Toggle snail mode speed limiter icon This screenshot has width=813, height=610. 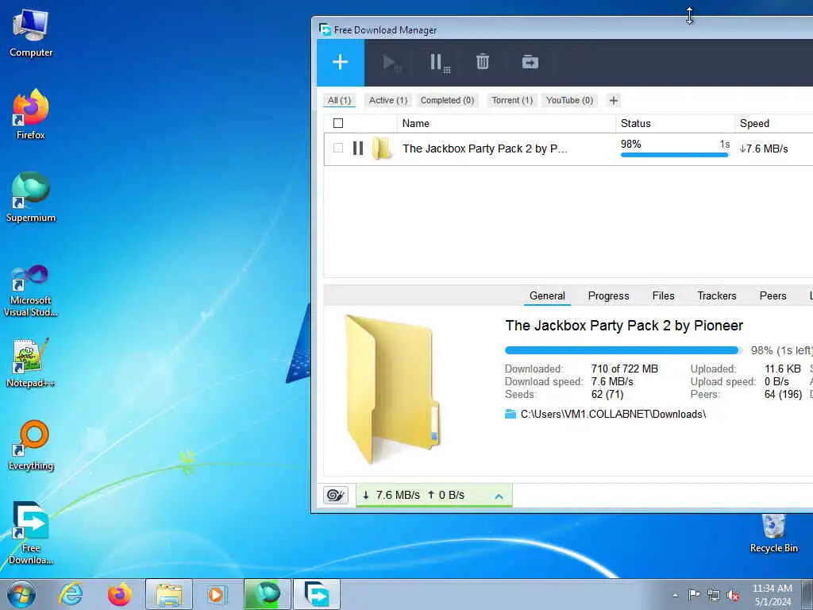(336, 496)
